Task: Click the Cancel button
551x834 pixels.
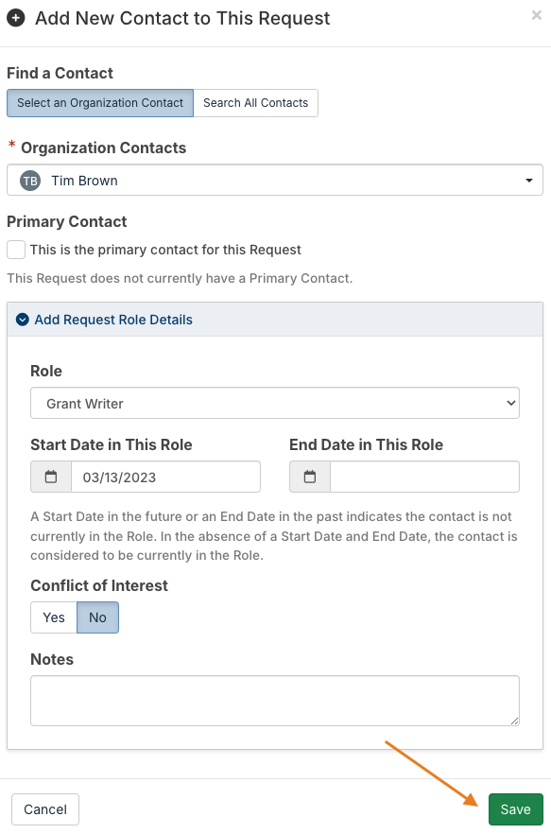Action: tap(45, 809)
